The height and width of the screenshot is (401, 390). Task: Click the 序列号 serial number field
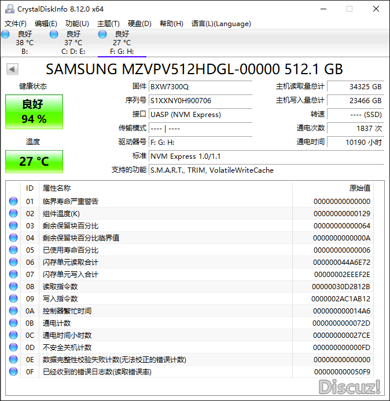point(200,100)
